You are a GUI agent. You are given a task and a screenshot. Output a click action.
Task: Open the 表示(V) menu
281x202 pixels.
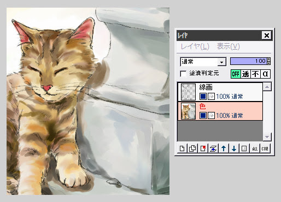click(x=228, y=46)
